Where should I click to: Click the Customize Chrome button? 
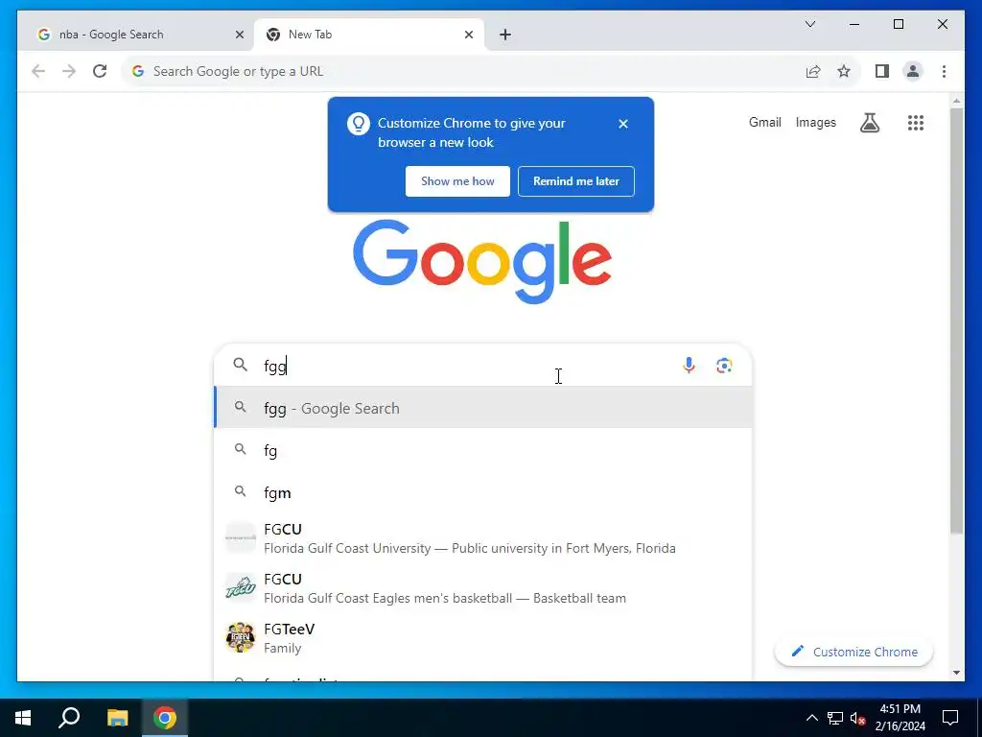pos(854,652)
